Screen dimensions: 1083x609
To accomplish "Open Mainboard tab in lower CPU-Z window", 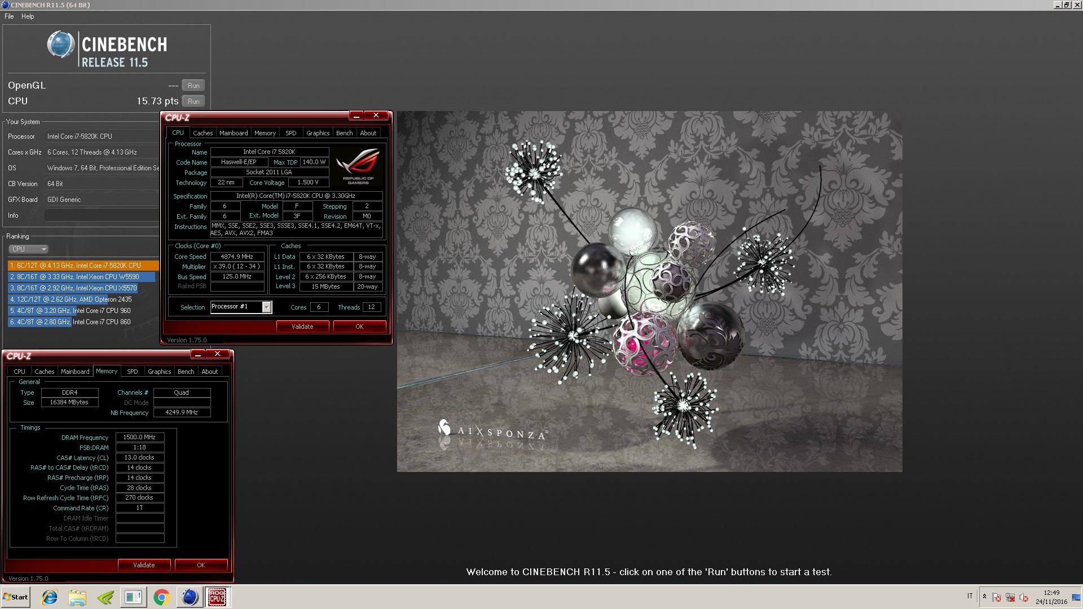I will [x=75, y=372].
